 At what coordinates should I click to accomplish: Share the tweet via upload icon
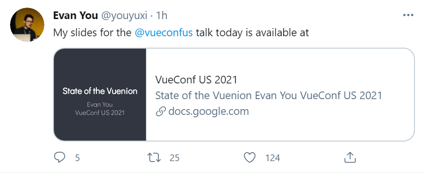point(350,157)
